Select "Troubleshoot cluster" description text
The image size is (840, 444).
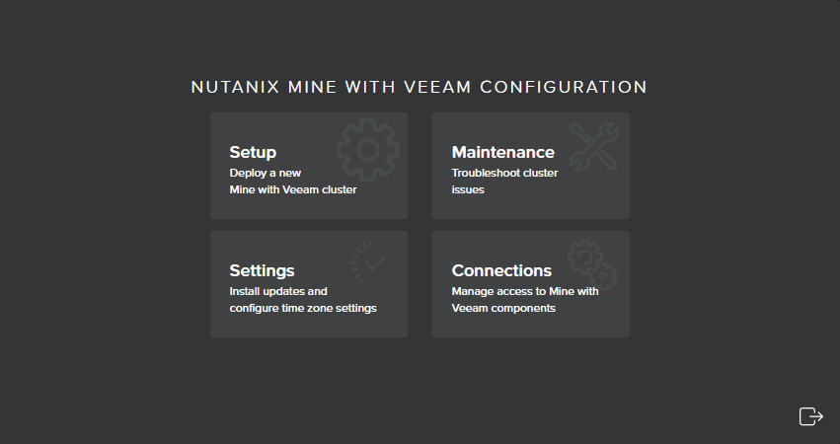(x=504, y=173)
